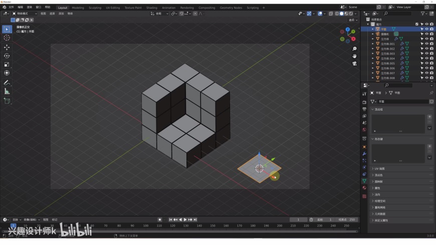
Task: Open the Object Constraints properties tab
Action: pos(364,174)
